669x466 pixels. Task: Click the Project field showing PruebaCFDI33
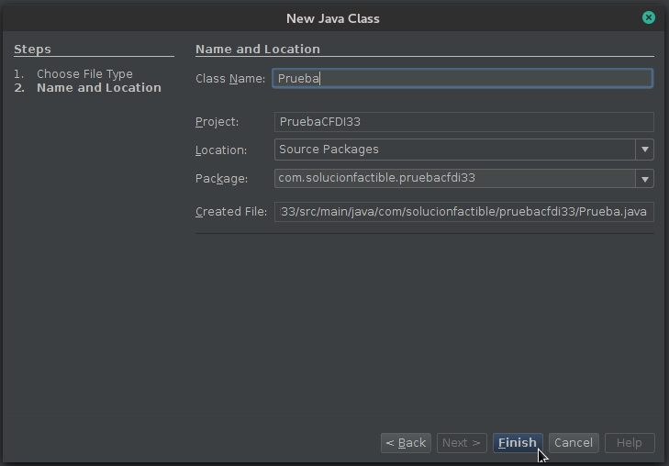(463, 122)
